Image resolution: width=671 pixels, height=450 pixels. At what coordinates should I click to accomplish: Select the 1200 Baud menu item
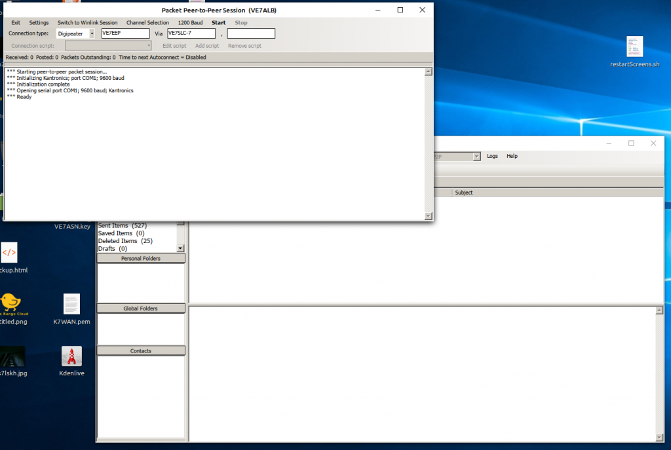tap(191, 23)
